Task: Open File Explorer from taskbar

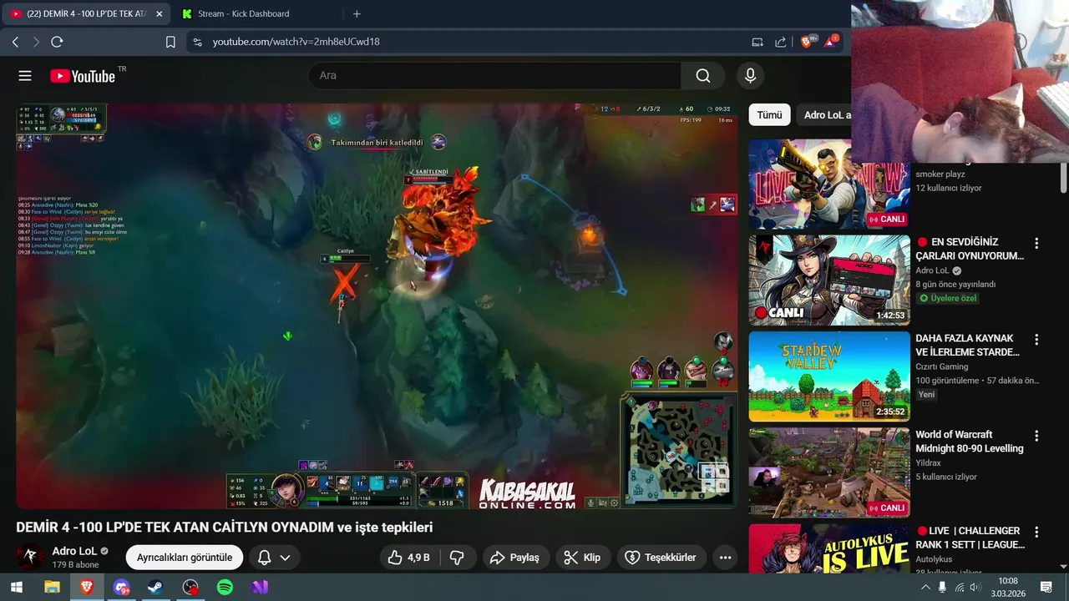Action: [x=52, y=588]
